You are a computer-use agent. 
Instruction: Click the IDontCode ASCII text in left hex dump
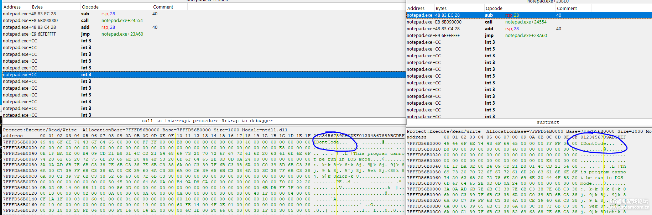click(327, 142)
